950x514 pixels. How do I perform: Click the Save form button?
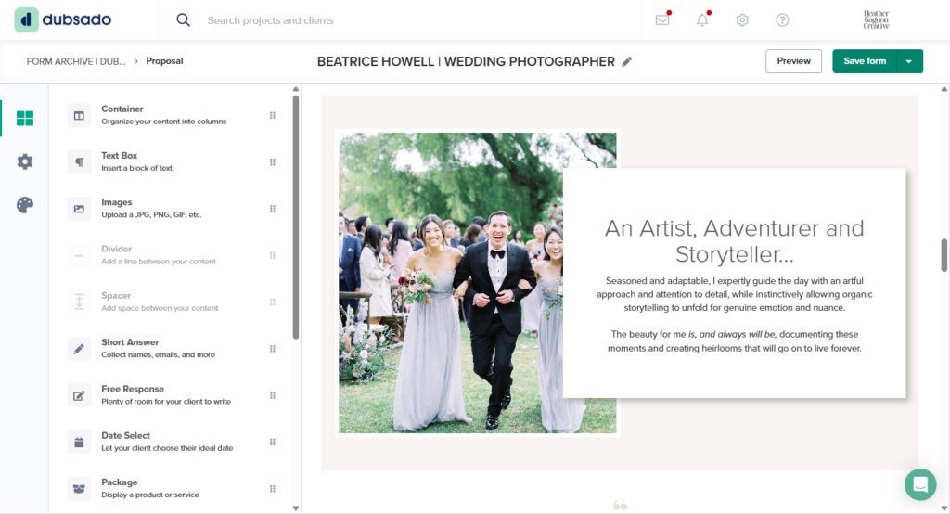click(865, 61)
